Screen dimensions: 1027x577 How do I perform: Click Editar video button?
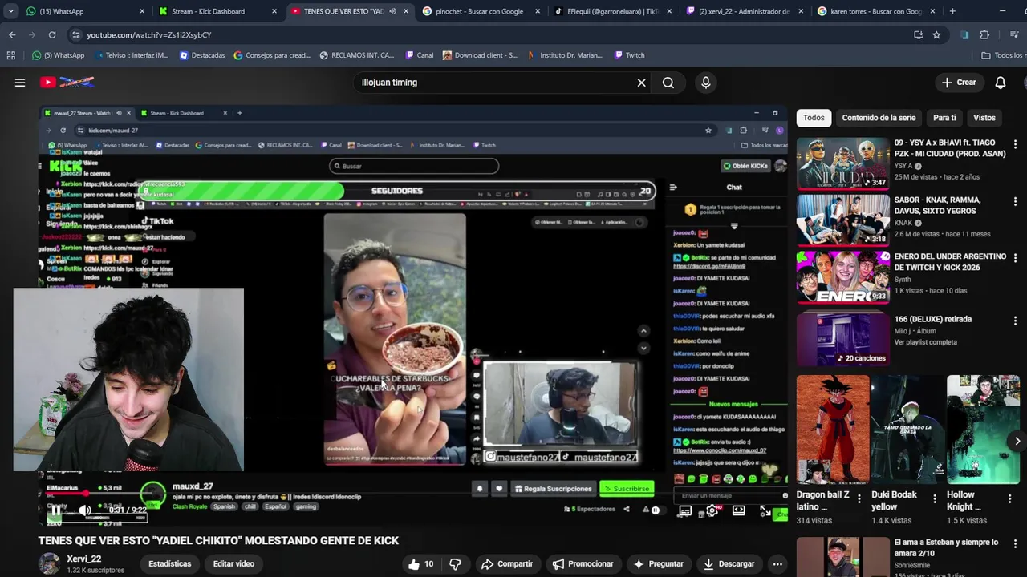point(233,563)
